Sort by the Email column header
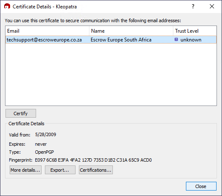The width and height of the screenshot is (222, 196). pos(47,31)
